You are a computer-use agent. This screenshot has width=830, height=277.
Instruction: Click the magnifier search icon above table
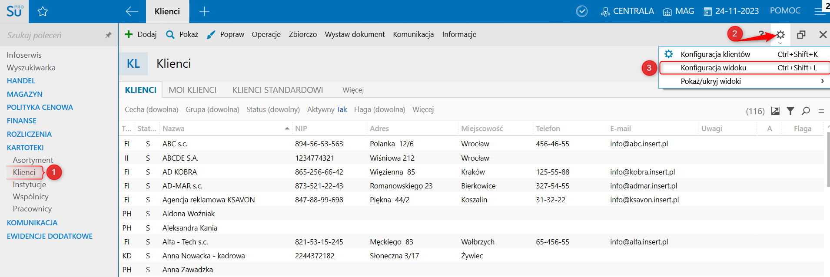pyautogui.click(x=806, y=111)
